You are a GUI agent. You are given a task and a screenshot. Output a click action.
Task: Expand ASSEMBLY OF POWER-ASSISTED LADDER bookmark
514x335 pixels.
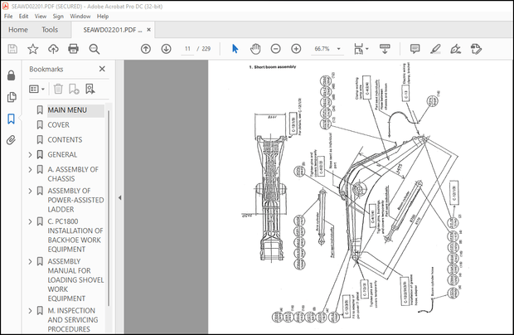tap(30, 191)
